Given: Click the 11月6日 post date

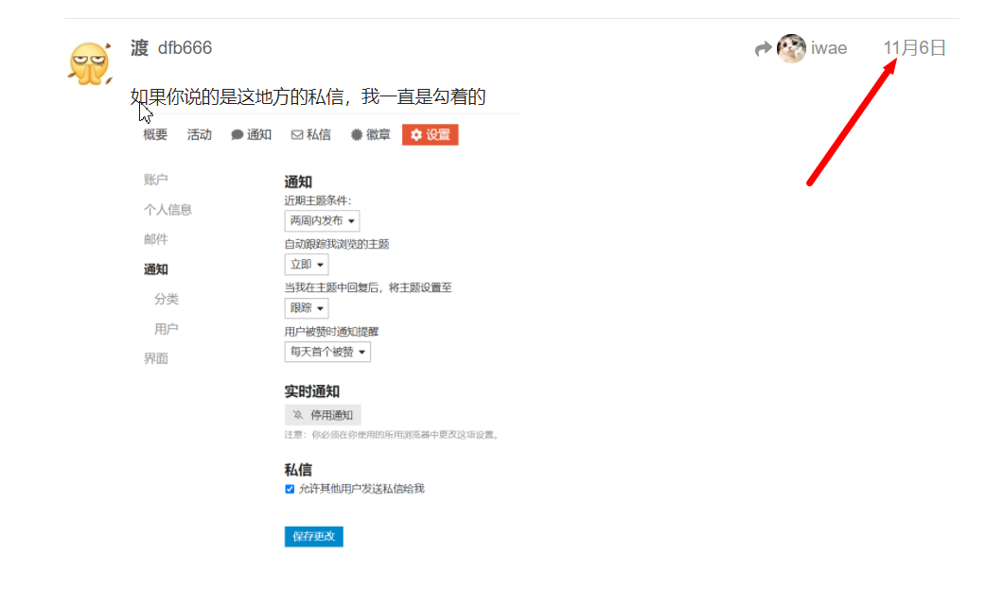Looking at the screenshot, I should pyautogui.click(x=914, y=48).
